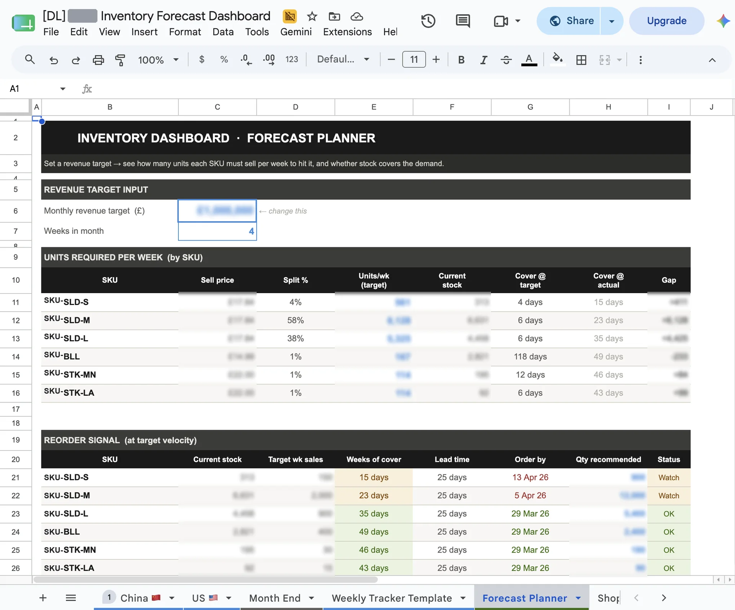
Task: Open the fill color picker
Action: coord(557,60)
